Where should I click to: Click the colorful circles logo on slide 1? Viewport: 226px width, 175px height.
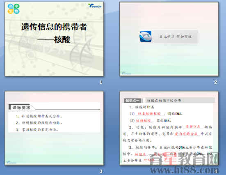pyautogui.click(x=14, y=9)
